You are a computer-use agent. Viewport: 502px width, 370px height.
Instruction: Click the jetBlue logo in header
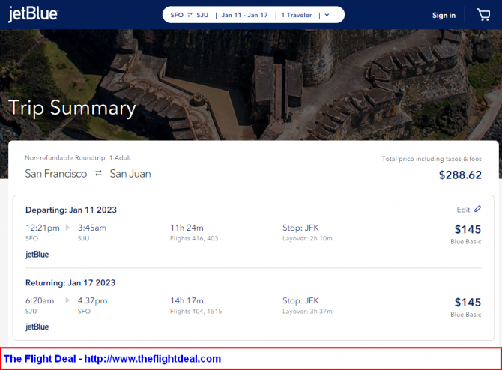[x=33, y=14]
